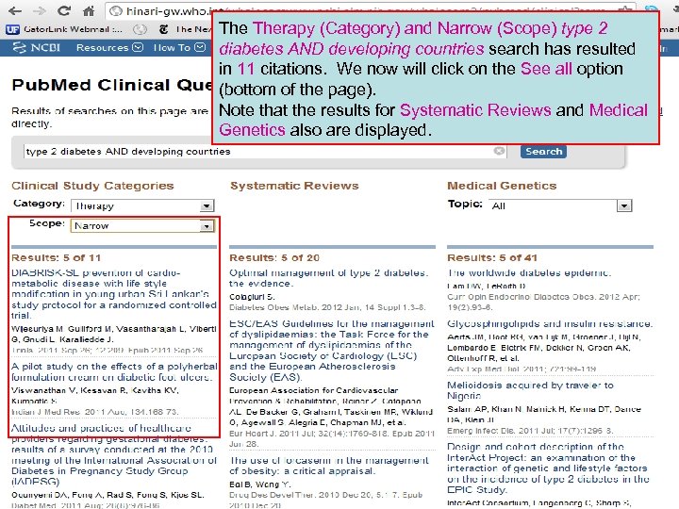Click the browser forward arrow
The image size is (679, 509).
tap(39, 10)
